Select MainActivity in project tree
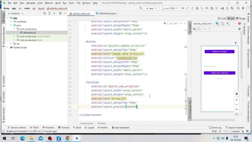The image size is (252, 142). (30, 33)
